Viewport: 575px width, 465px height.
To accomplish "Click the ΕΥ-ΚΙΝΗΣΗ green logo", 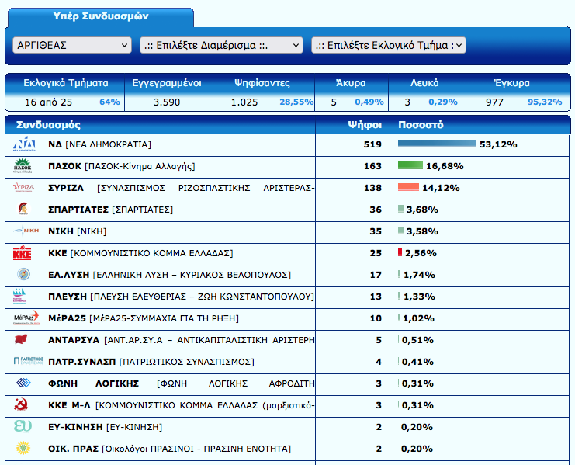I will (24, 427).
